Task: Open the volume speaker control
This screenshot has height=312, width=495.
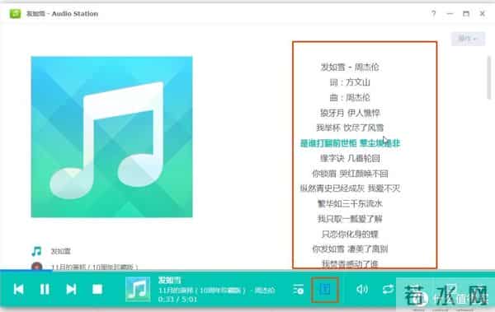Action: pyautogui.click(x=362, y=289)
